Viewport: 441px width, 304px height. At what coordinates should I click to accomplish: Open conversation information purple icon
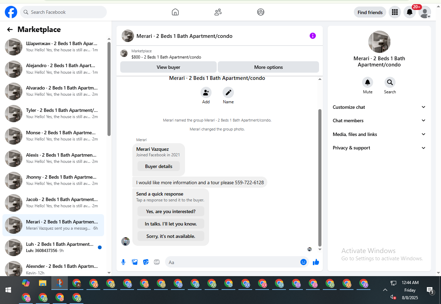click(313, 36)
